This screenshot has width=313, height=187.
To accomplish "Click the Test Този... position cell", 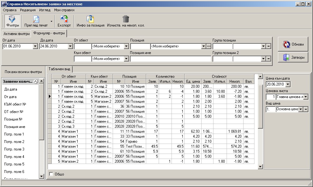I will tap(136, 146).
